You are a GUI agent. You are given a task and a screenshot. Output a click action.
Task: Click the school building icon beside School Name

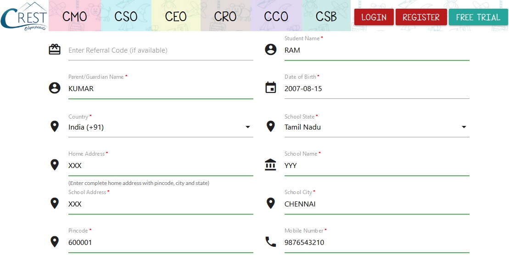[271, 165]
